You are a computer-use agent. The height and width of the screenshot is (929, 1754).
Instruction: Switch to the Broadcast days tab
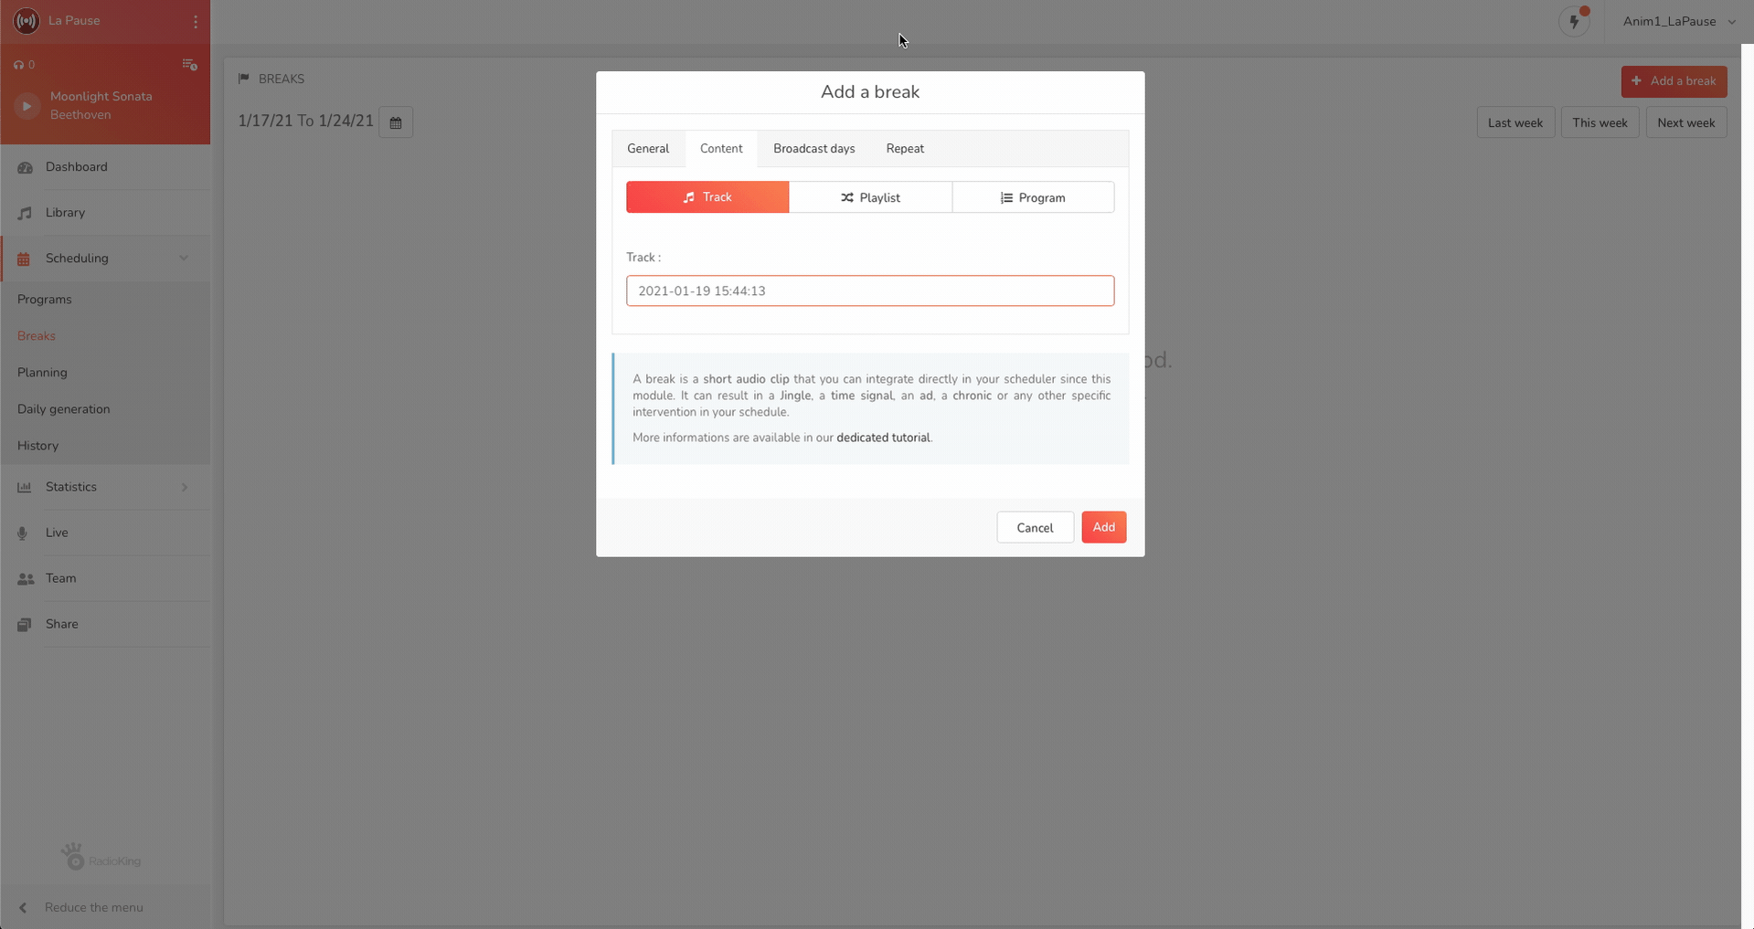pos(813,149)
